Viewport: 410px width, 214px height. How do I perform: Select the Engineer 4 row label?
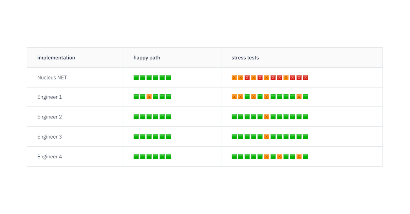pyautogui.click(x=50, y=157)
